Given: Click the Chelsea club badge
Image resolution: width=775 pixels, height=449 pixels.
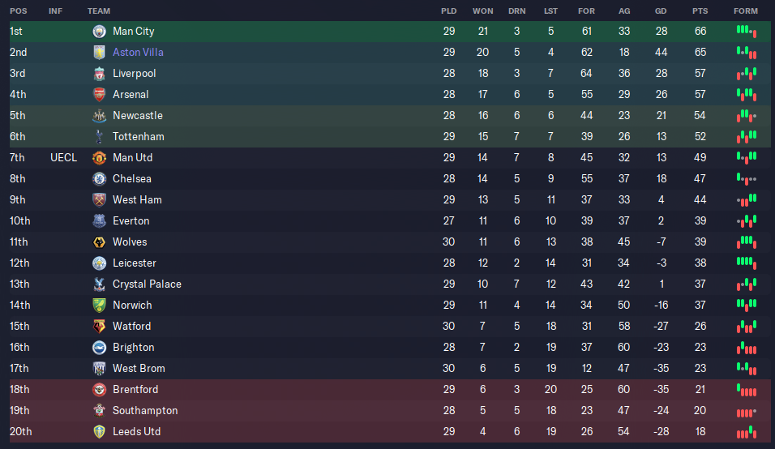Looking at the screenshot, I should [100, 179].
